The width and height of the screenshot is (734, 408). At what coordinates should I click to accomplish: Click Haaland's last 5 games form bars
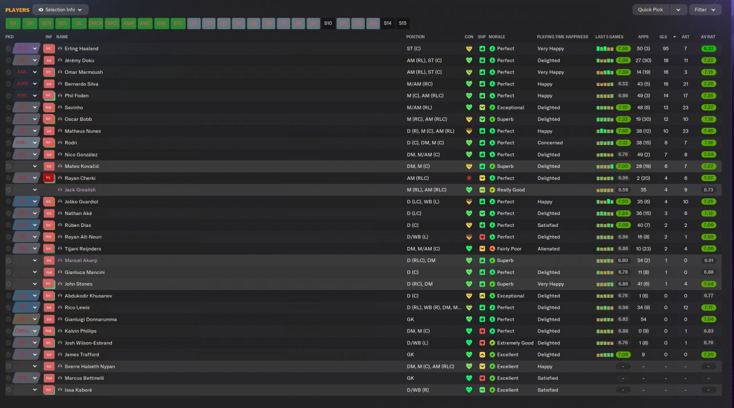point(605,49)
